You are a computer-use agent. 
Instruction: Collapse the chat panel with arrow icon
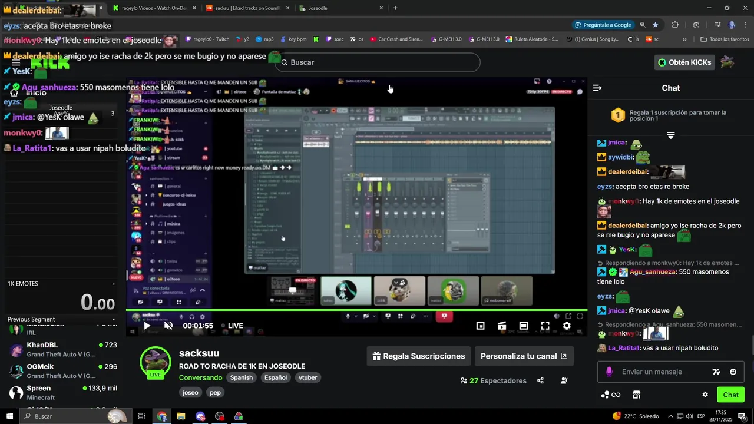[x=597, y=88]
